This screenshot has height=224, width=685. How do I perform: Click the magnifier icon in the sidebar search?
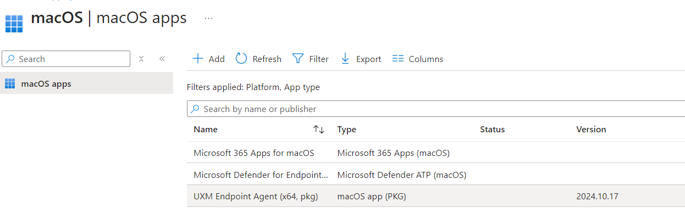[x=11, y=59]
